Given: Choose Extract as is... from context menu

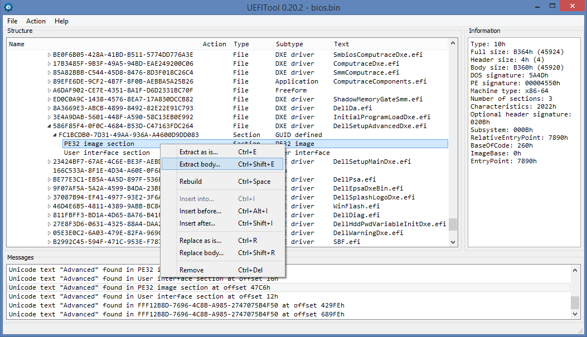Looking at the screenshot, I should coord(222,152).
